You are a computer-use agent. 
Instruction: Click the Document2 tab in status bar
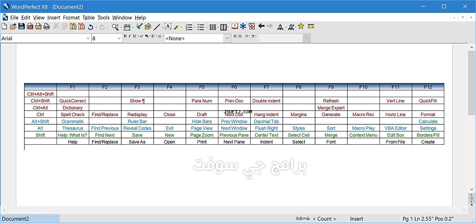click(x=30, y=219)
